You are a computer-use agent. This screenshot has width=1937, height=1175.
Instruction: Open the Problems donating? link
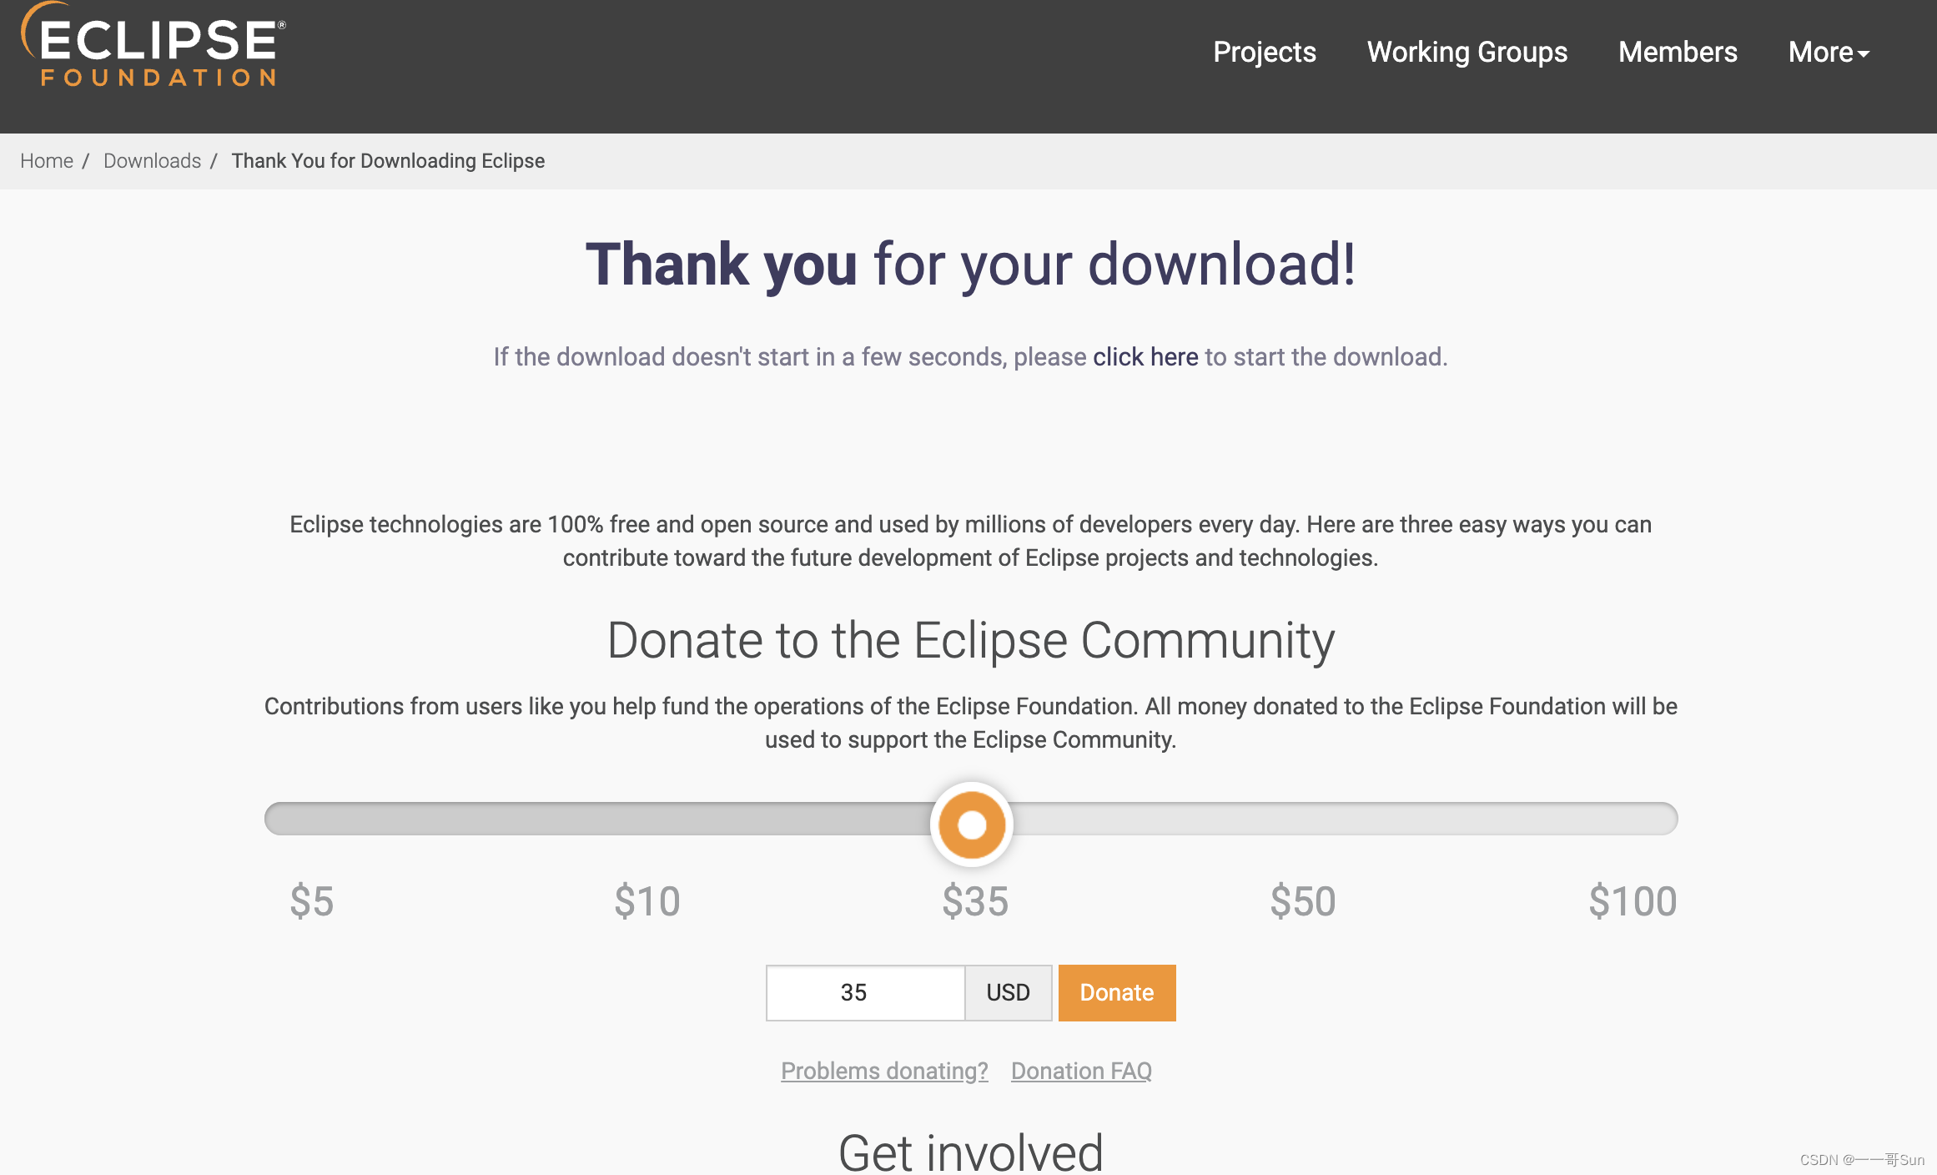884,1071
